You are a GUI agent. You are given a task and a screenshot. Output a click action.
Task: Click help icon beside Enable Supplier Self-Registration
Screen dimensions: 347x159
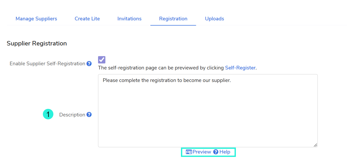coord(89,64)
